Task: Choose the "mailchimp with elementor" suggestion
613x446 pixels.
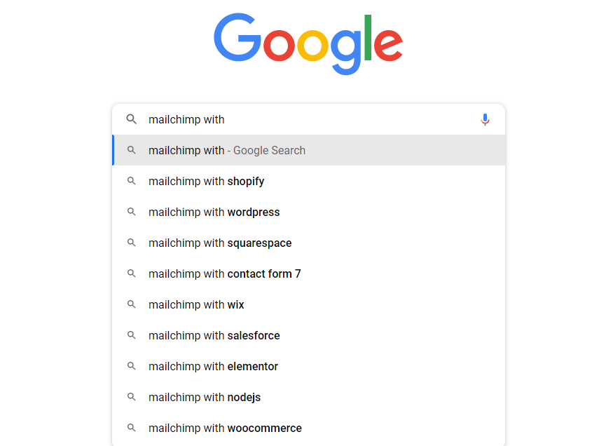Action: tap(213, 366)
